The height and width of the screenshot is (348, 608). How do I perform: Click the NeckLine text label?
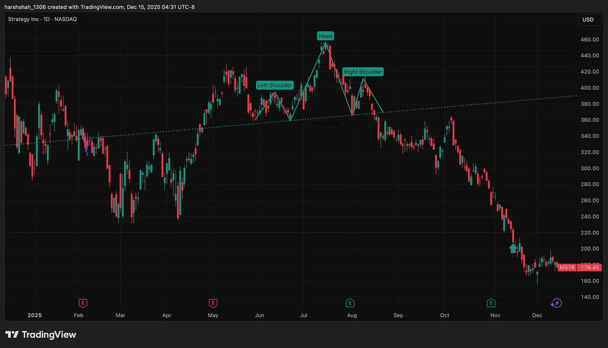327,123
